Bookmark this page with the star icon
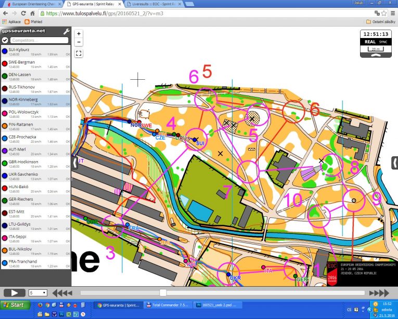Screen dimensions: 398x319 [384, 13]
